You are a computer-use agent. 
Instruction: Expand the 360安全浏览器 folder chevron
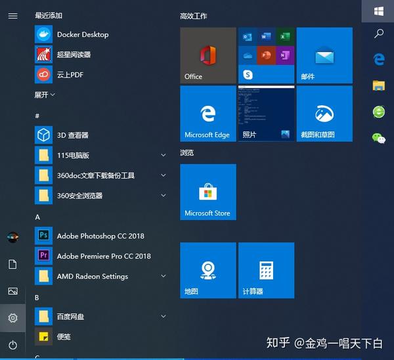(x=164, y=195)
